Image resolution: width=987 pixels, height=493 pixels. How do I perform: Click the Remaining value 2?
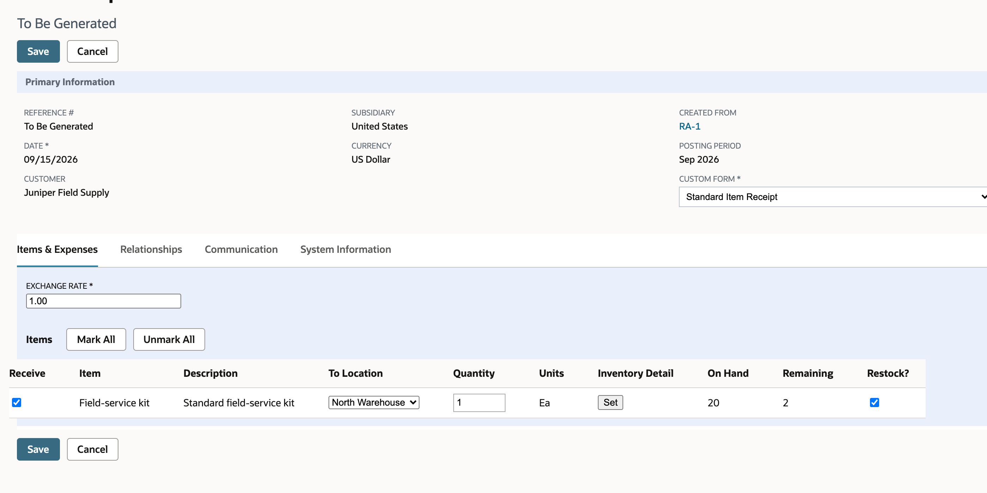coord(785,402)
